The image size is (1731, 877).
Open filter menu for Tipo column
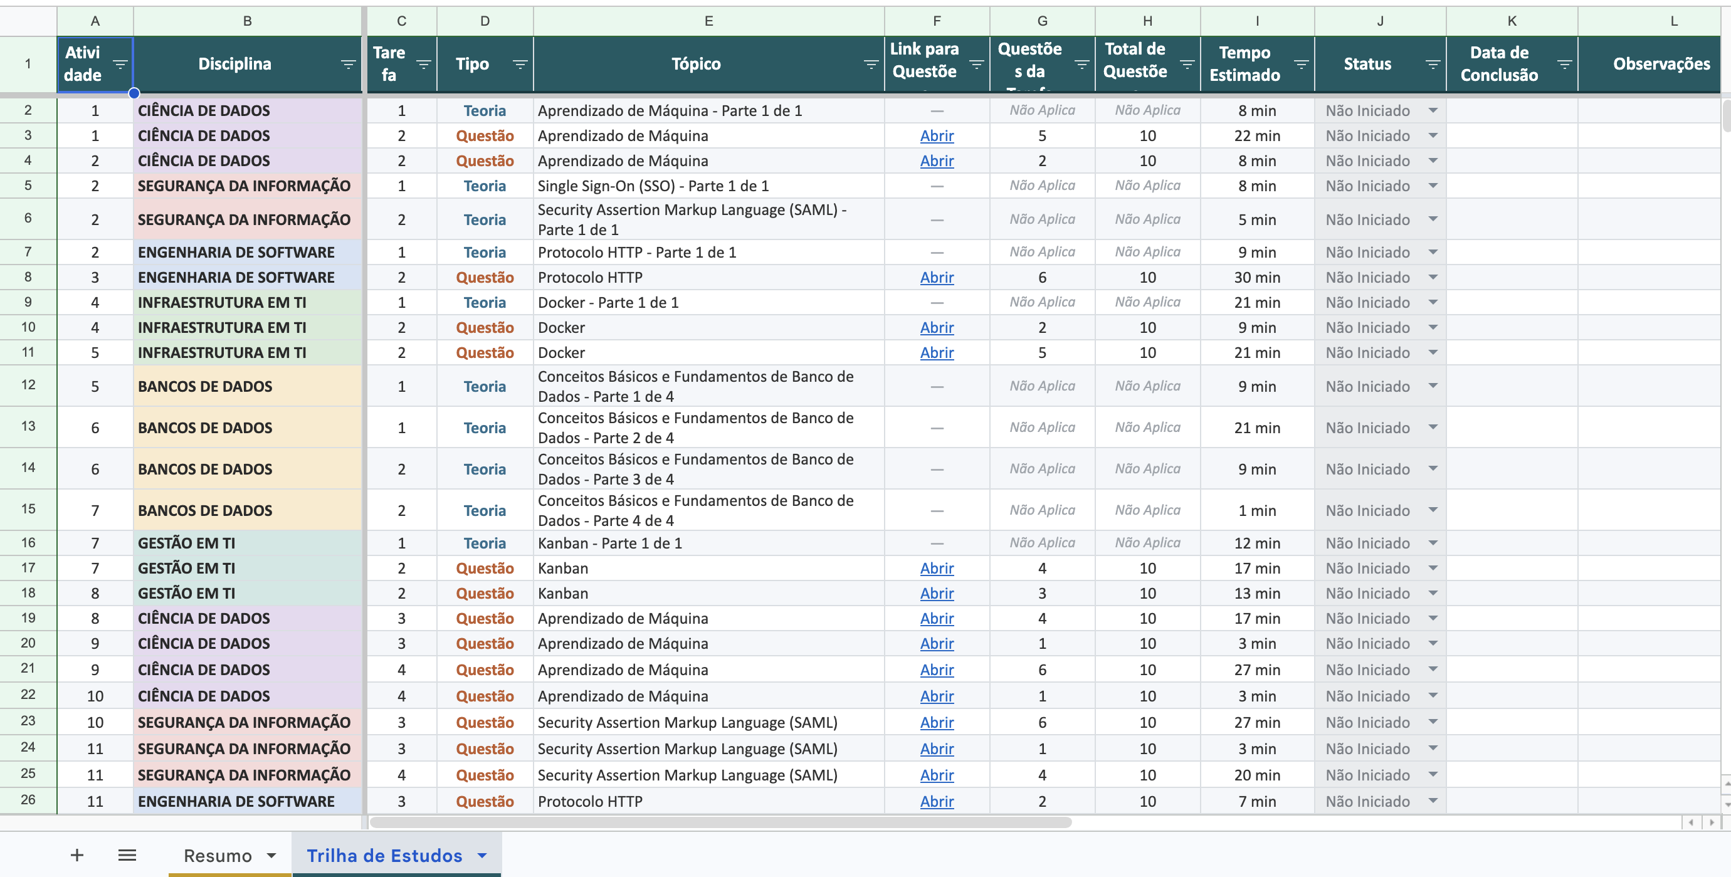[520, 65]
